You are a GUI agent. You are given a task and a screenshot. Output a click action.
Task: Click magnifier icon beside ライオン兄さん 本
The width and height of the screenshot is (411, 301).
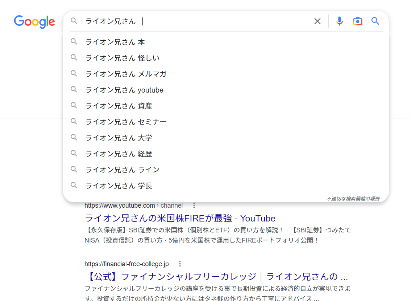click(x=74, y=41)
